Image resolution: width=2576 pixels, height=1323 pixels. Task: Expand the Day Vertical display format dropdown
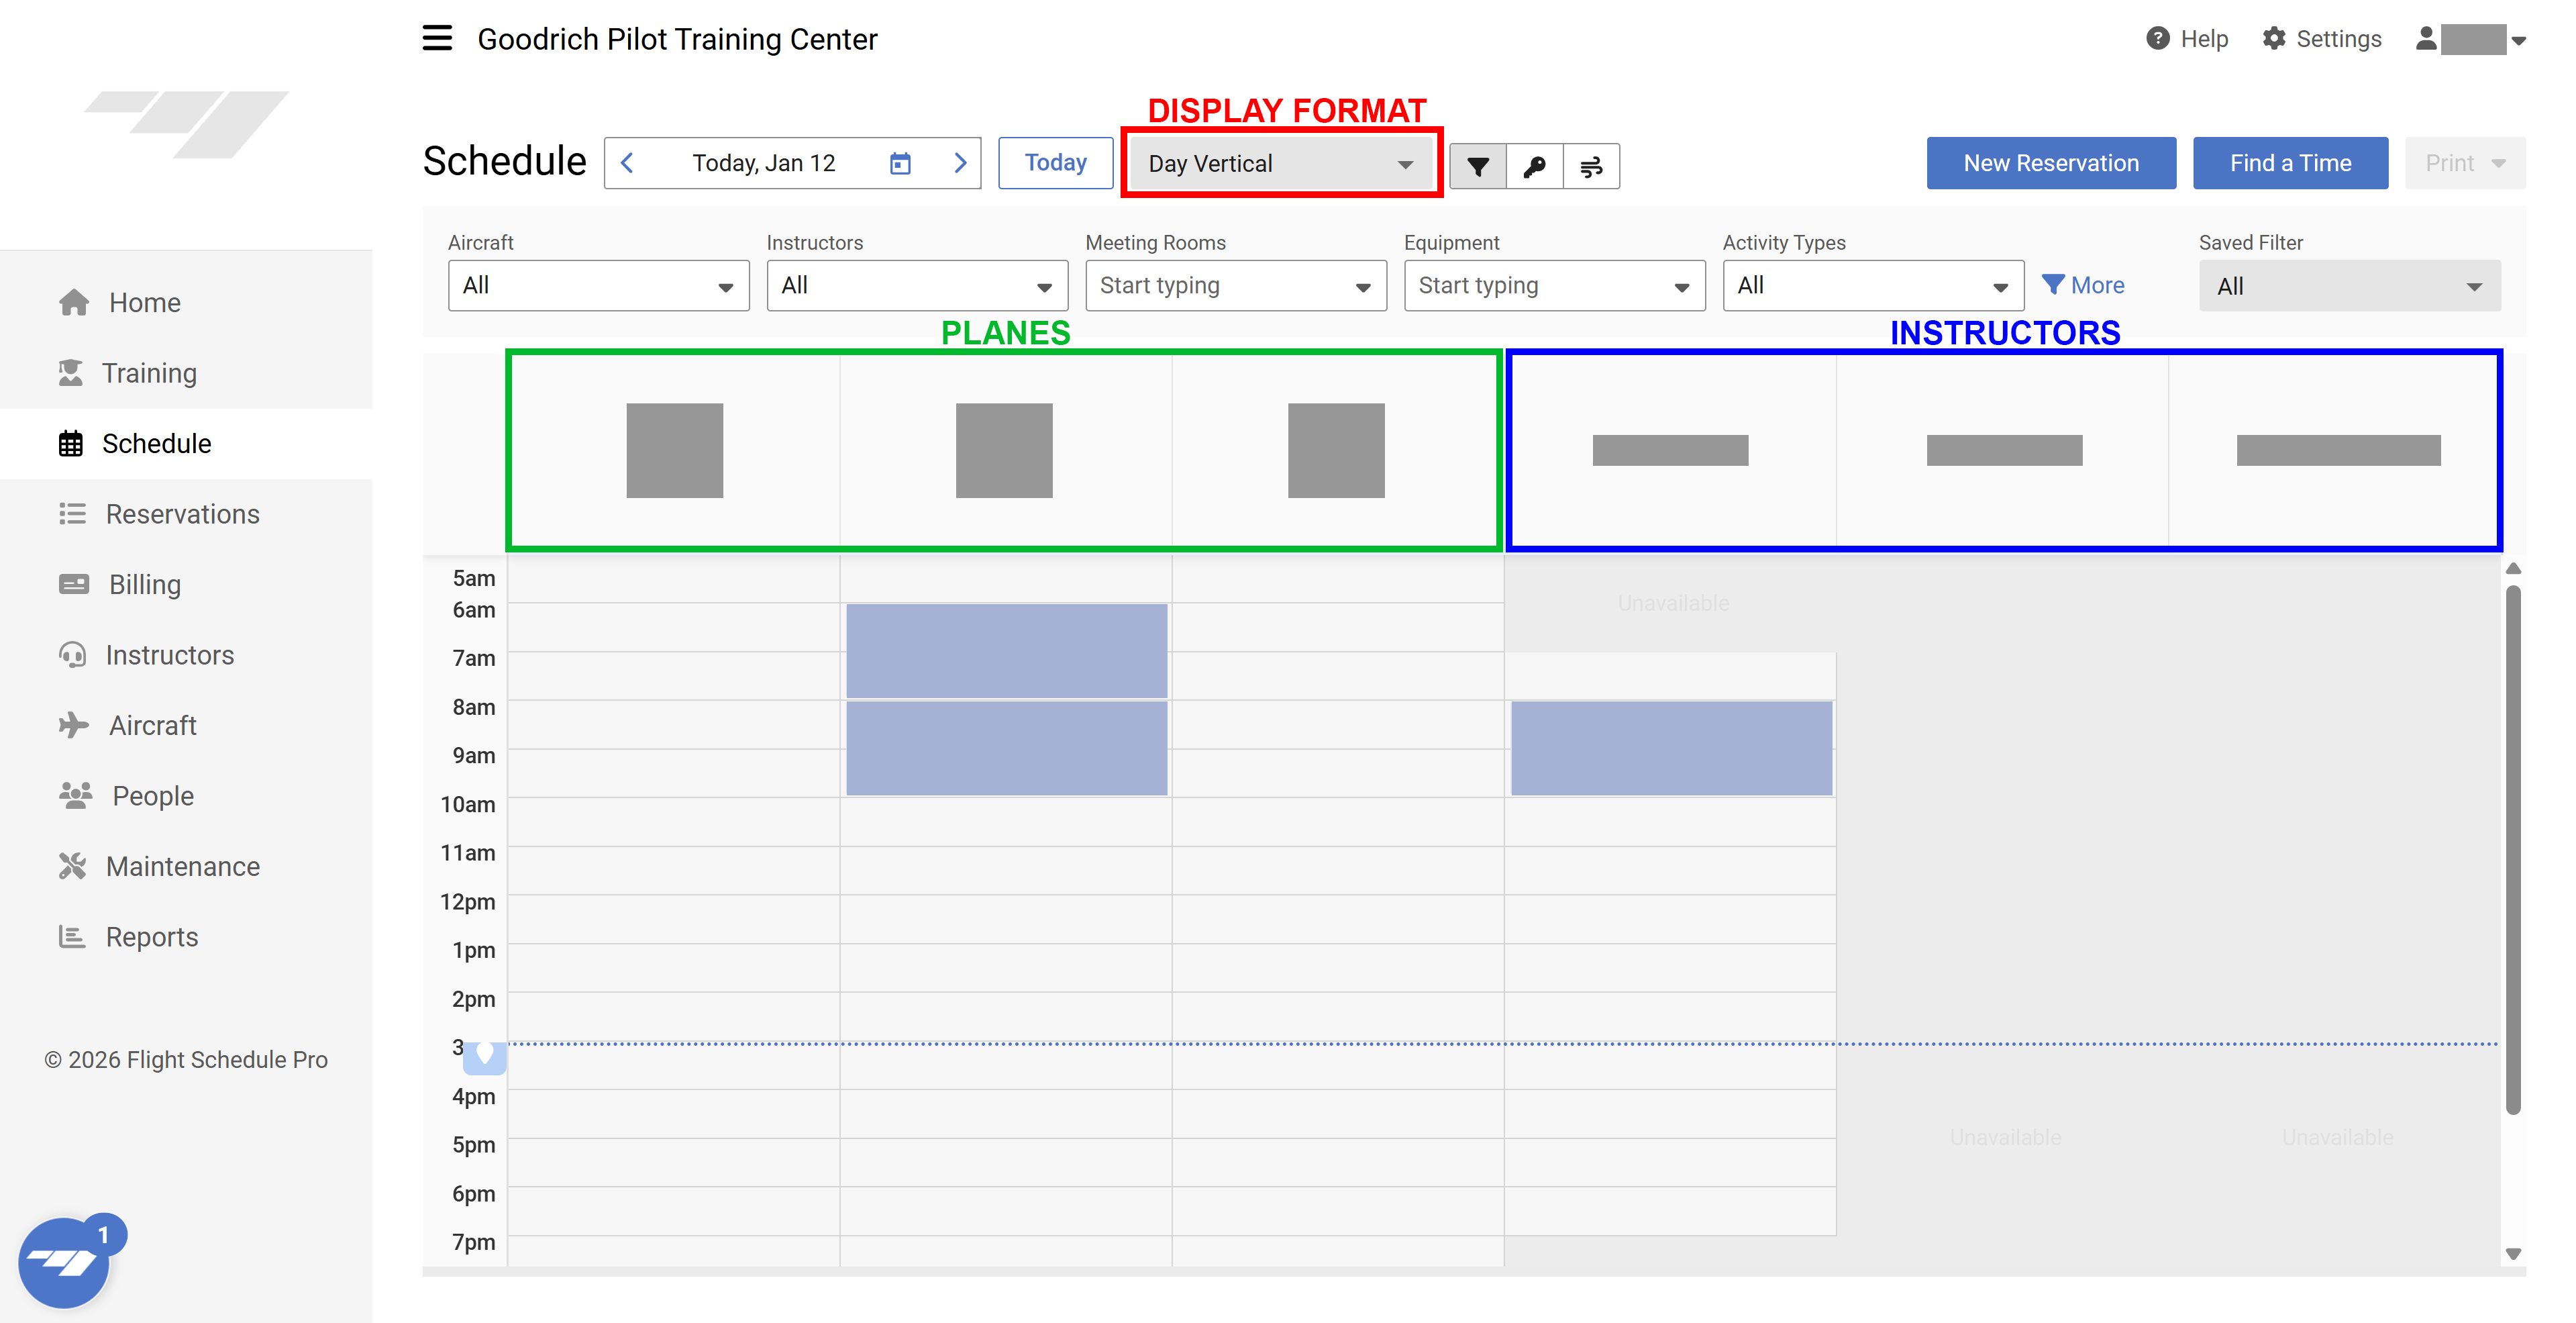(1281, 164)
